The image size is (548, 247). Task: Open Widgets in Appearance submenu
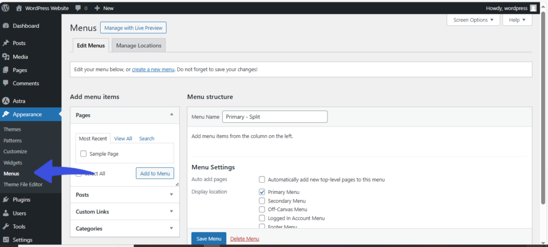(x=13, y=163)
